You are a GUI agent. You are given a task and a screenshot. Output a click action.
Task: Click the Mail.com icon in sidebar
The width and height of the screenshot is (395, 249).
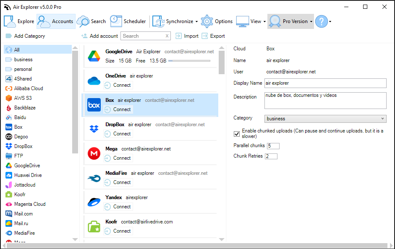(9, 214)
